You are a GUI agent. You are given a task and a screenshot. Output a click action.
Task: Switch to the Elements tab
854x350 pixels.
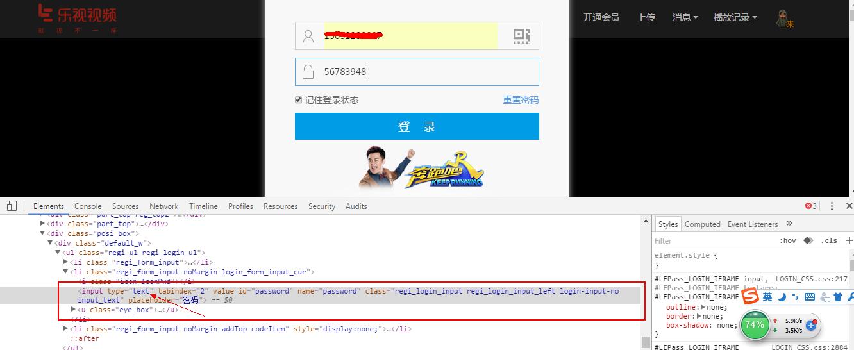click(49, 206)
